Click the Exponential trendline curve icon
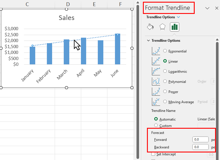 point(156,51)
